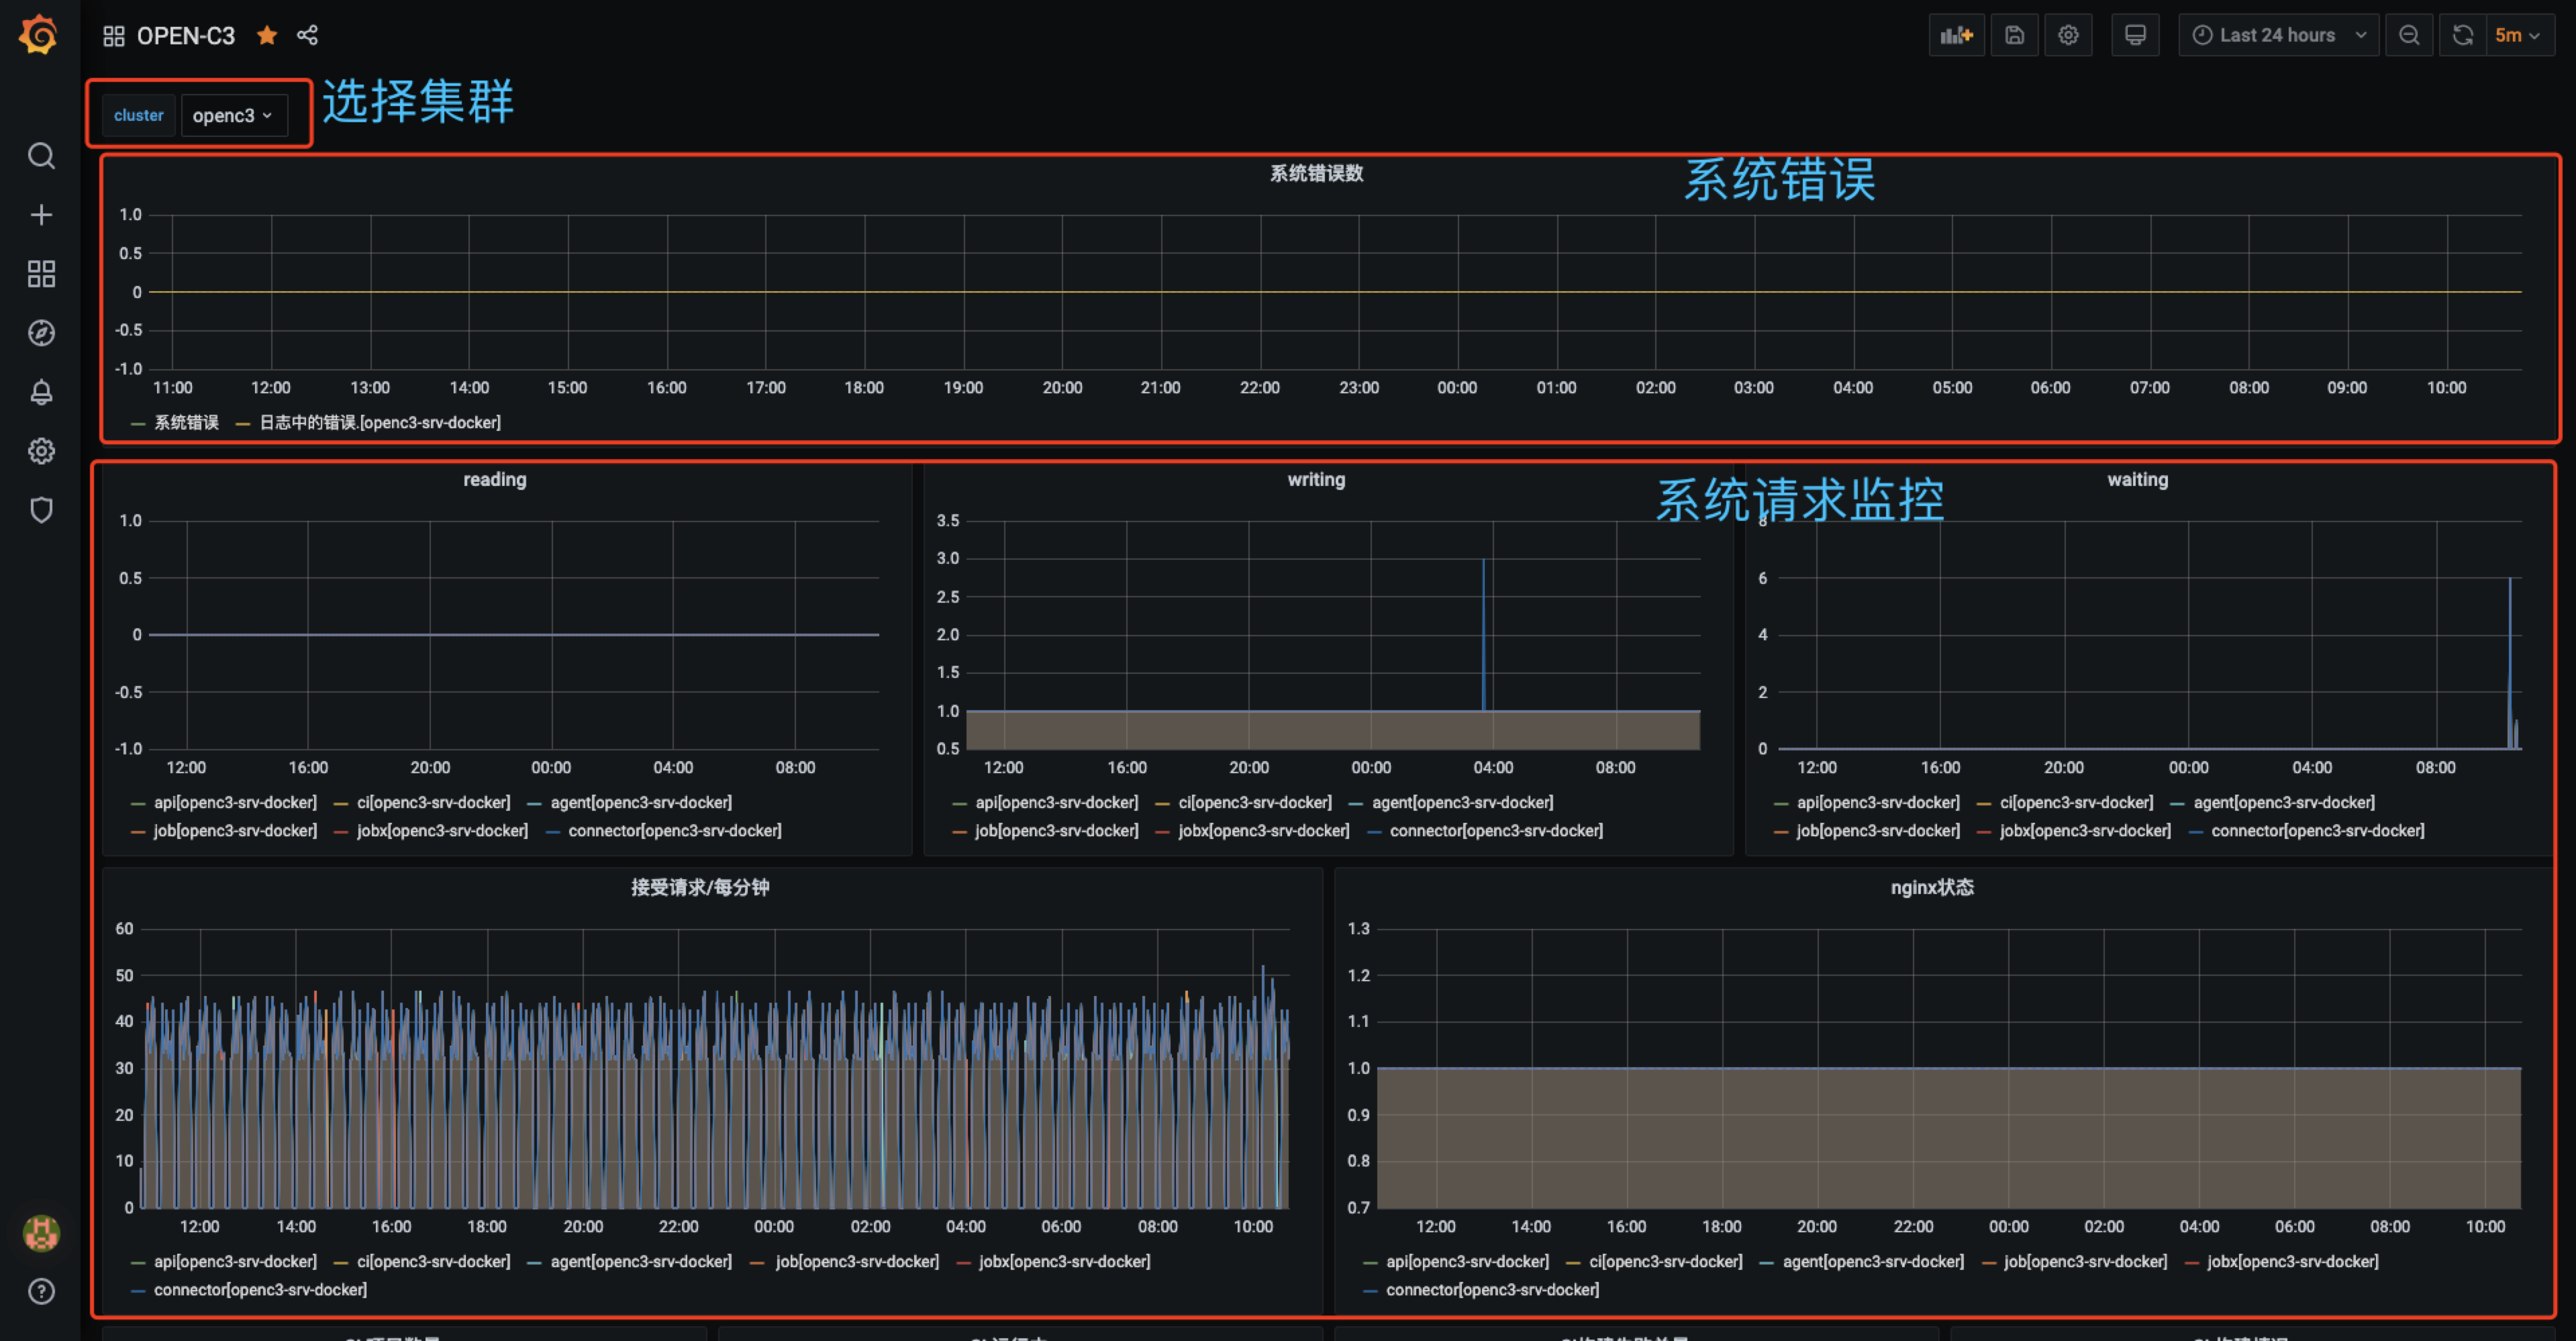Refresh the dashboard

point(2462,35)
